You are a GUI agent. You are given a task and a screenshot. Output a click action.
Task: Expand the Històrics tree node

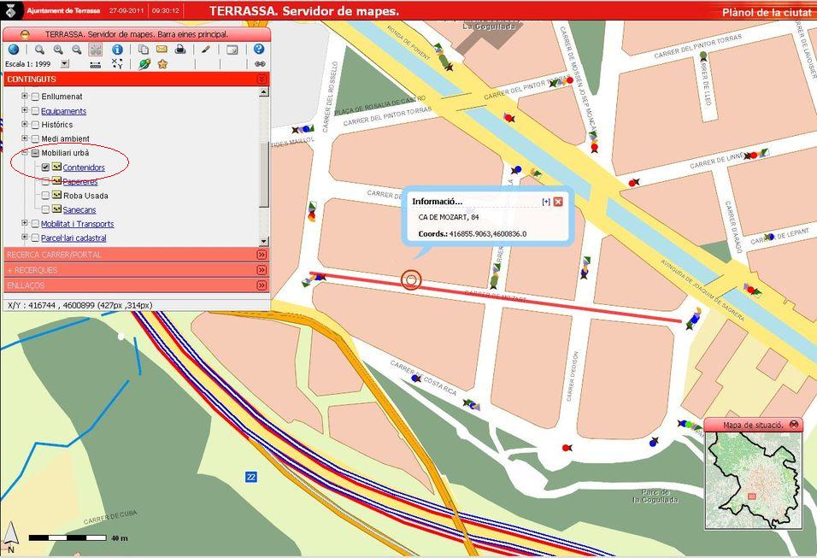click(x=25, y=125)
